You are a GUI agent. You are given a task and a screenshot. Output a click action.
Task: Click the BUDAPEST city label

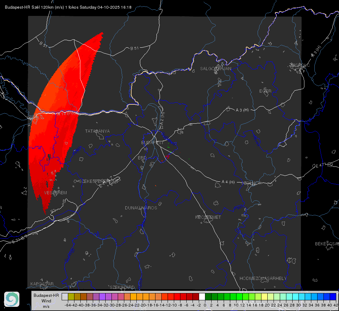pos(152,143)
